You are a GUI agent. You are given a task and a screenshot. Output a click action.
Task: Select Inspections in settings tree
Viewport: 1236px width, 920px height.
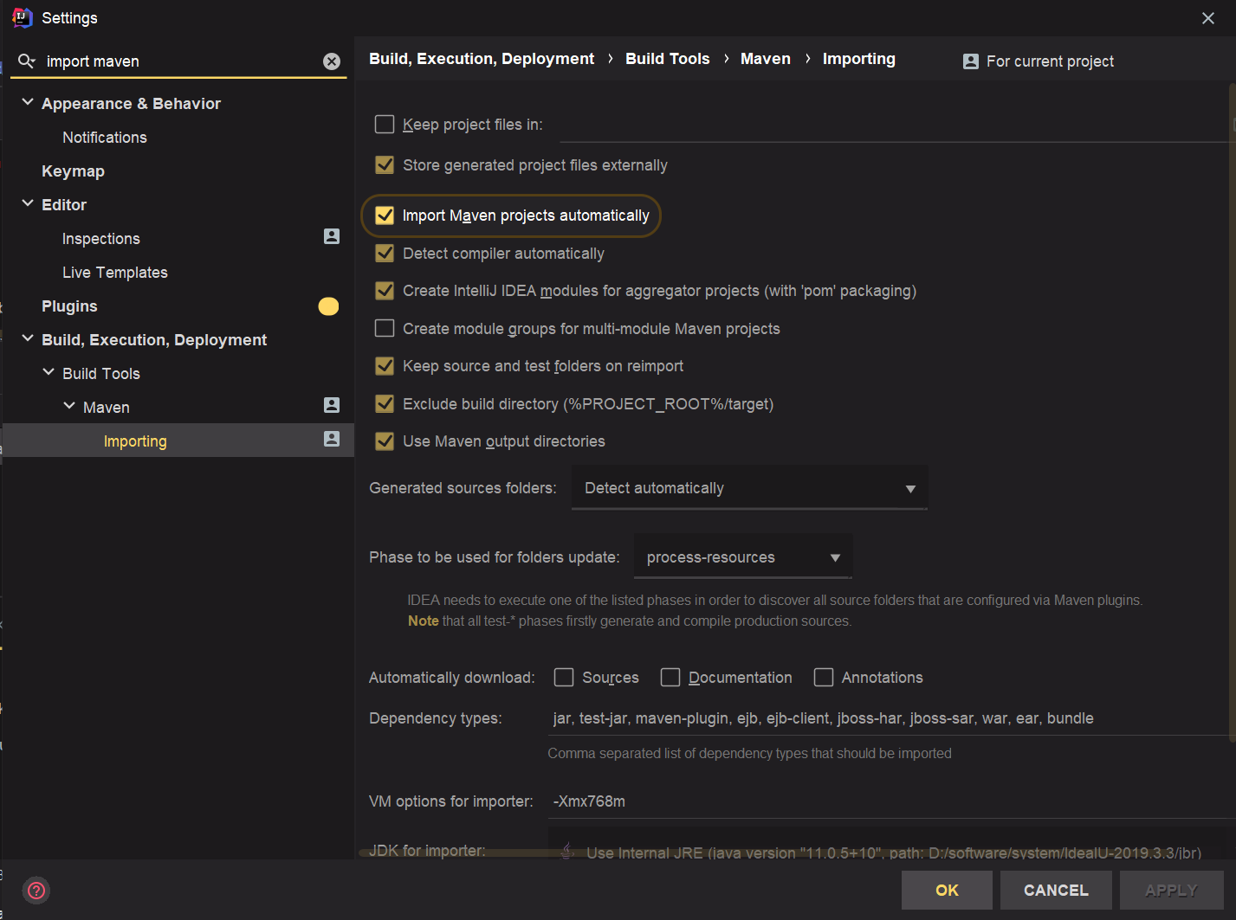click(100, 239)
